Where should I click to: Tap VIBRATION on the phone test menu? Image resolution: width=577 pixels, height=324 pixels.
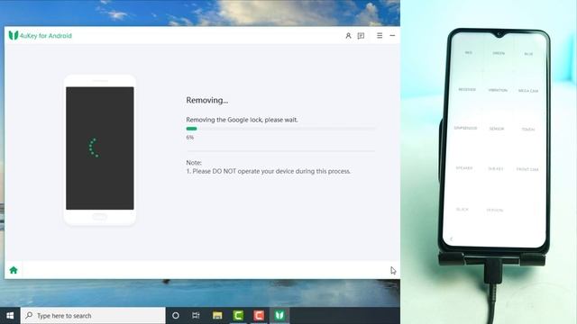click(x=498, y=90)
